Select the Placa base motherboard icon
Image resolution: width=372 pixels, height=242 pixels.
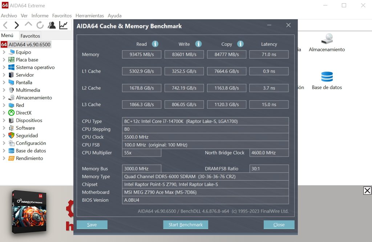tap(11, 60)
